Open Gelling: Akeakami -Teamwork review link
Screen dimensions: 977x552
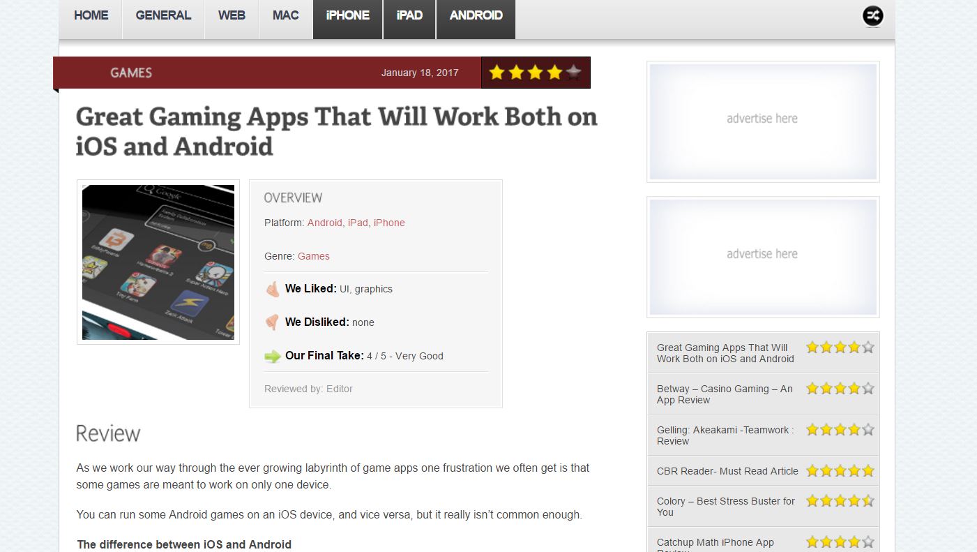pos(725,435)
